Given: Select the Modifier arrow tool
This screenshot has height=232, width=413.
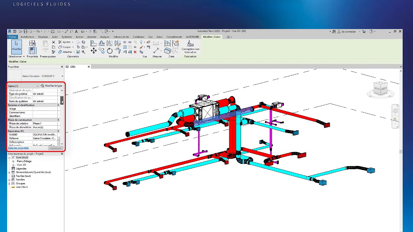Looking at the screenshot, I should (x=16, y=47).
